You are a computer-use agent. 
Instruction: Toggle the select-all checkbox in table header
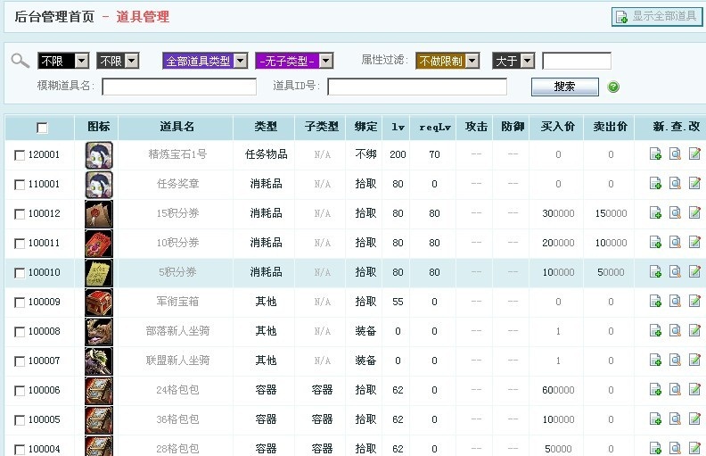42,128
